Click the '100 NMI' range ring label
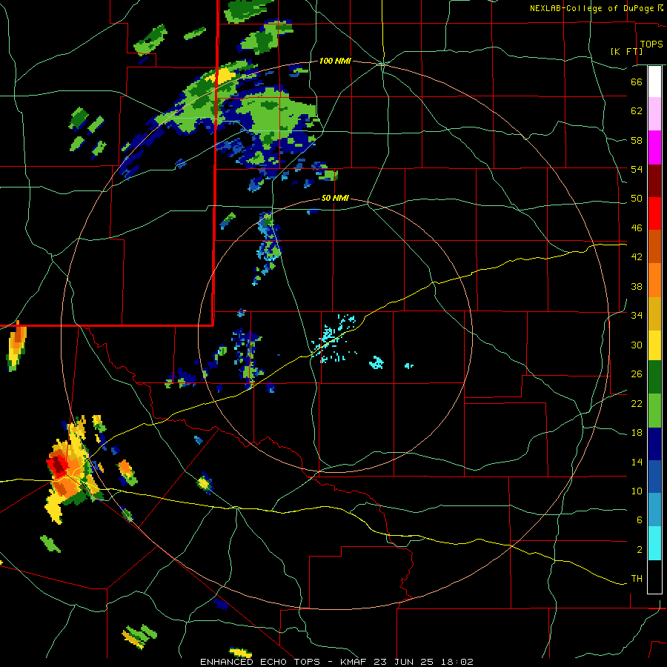 (335, 62)
